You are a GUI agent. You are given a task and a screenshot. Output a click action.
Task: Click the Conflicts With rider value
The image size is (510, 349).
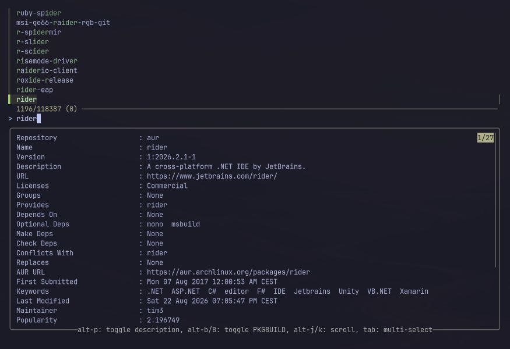tap(157, 253)
